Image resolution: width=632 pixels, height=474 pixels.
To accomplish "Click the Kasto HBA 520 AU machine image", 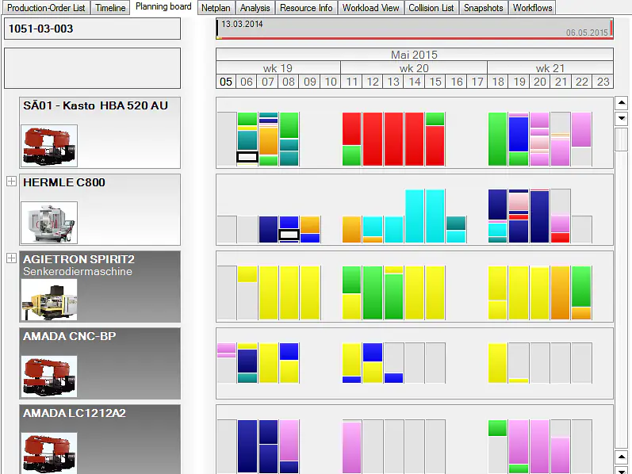I will (x=49, y=145).
